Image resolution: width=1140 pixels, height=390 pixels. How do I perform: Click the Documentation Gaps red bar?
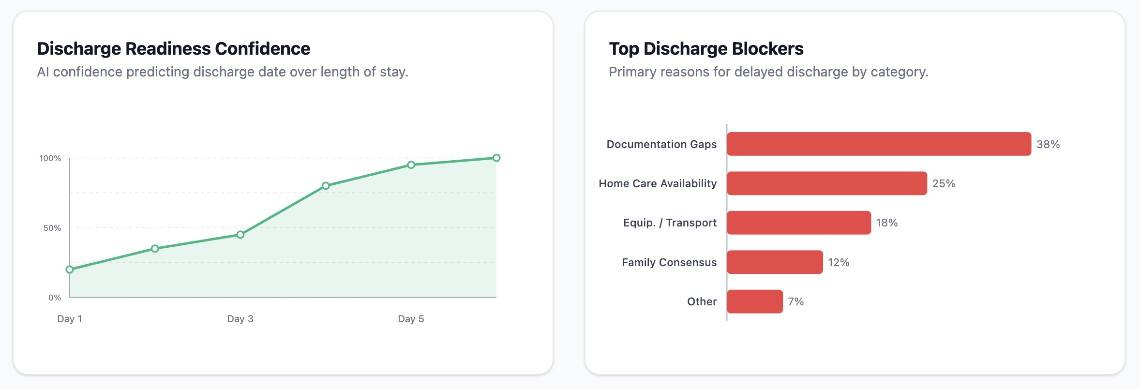[879, 144]
